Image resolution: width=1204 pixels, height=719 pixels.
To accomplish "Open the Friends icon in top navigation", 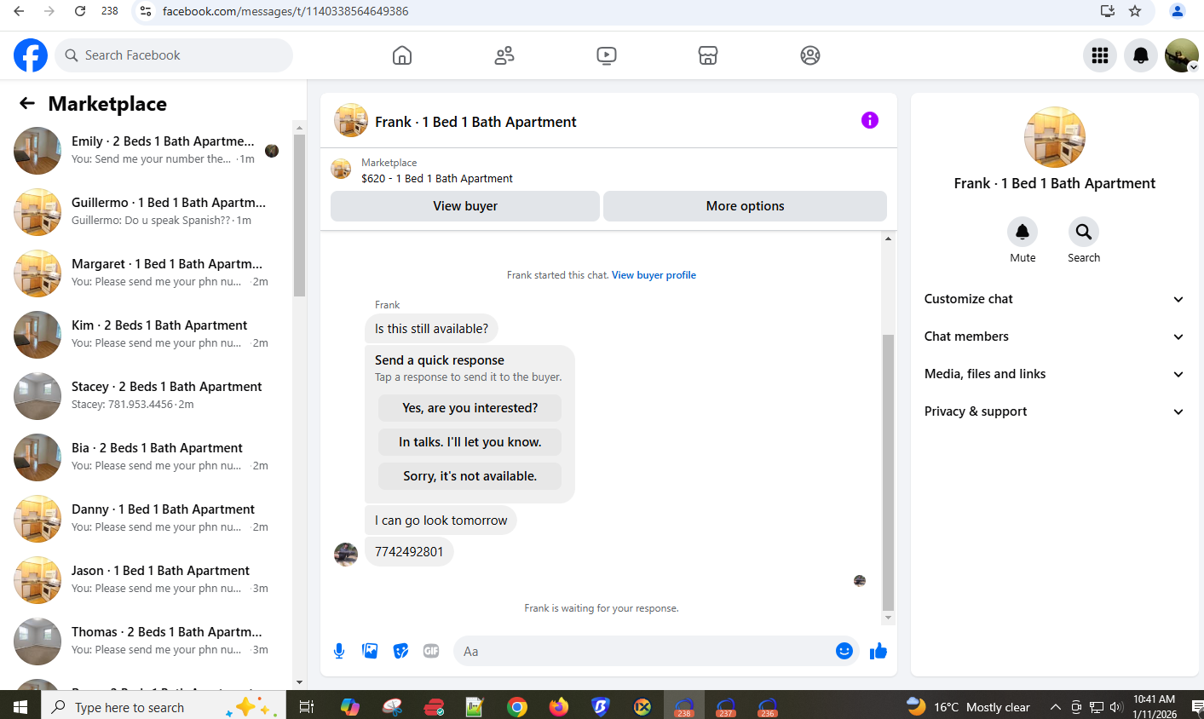I will tap(504, 55).
